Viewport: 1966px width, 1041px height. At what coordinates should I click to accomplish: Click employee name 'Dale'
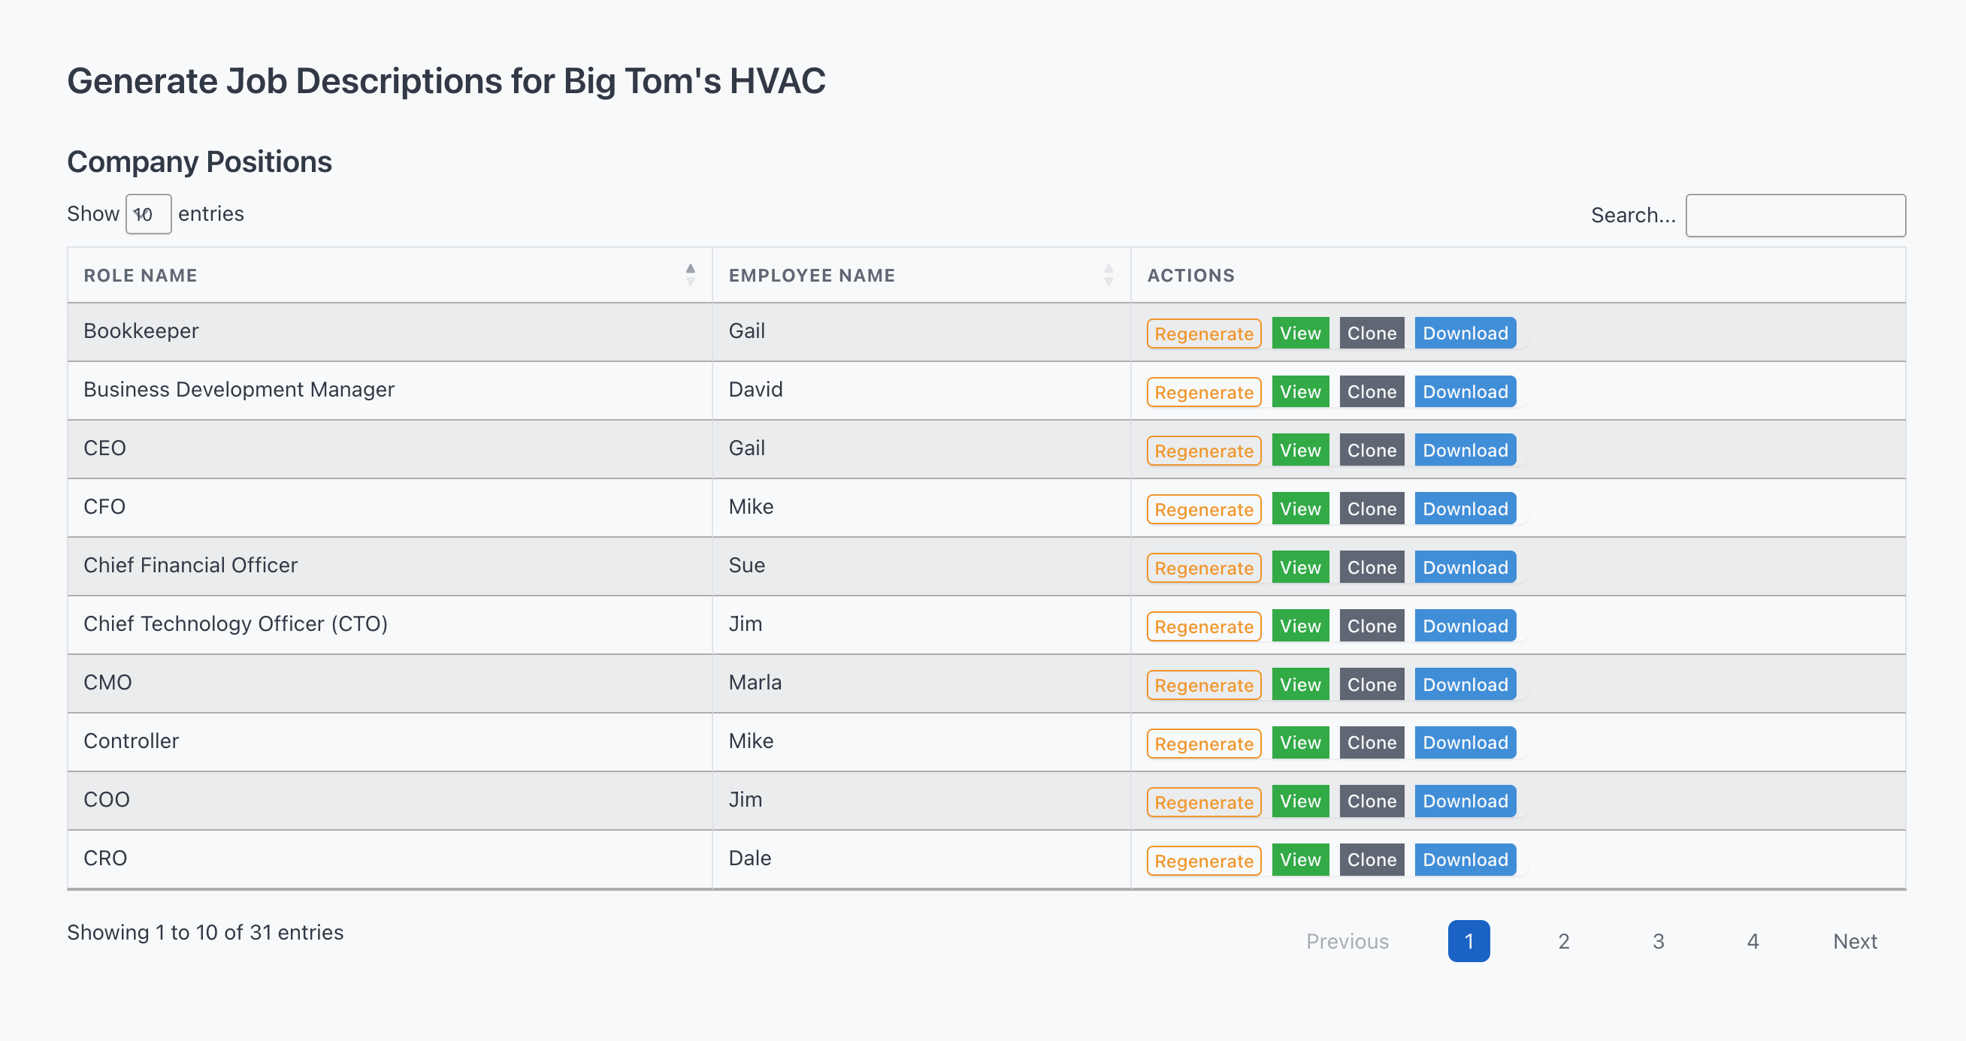749,858
